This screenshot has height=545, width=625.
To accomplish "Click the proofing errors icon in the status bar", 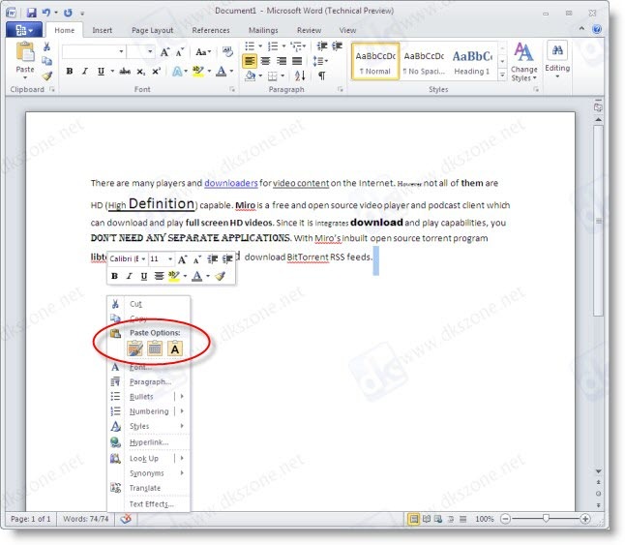I will point(126,519).
